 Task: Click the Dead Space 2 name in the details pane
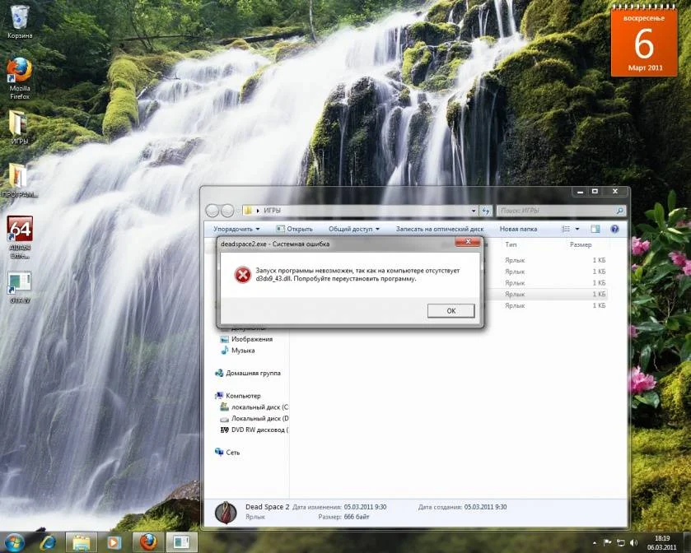267,507
